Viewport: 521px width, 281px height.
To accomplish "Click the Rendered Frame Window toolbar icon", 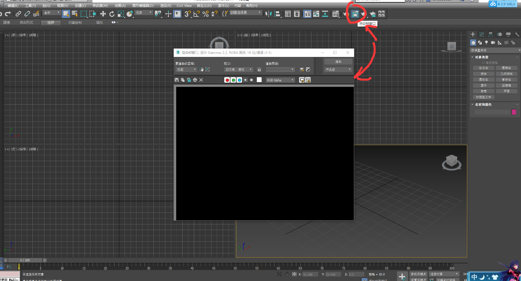I will 355,14.
